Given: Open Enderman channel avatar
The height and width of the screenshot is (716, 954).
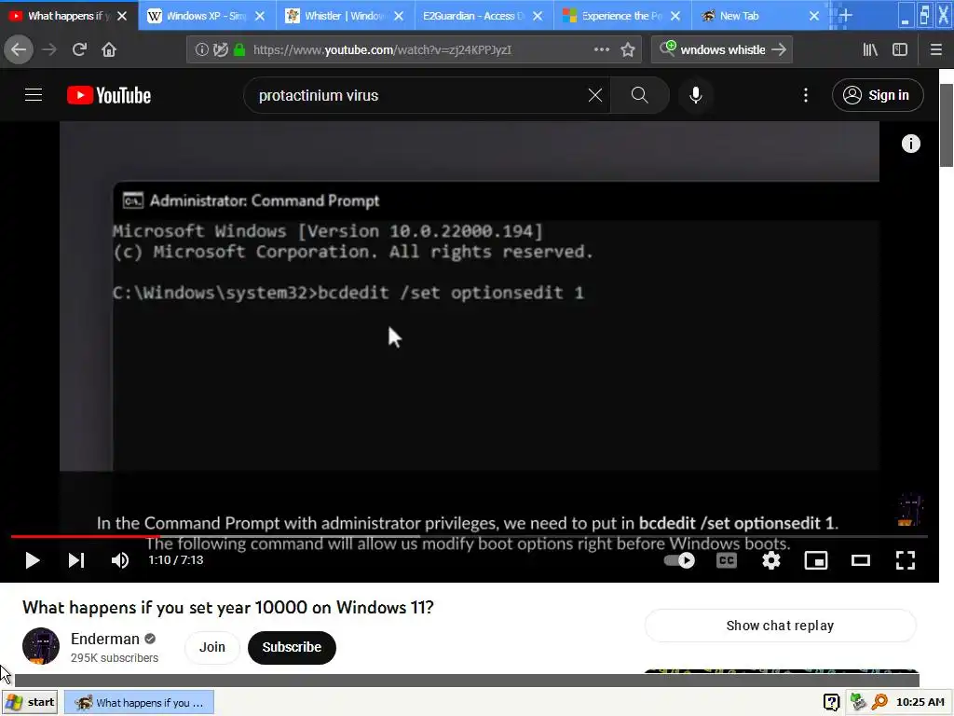Looking at the screenshot, I should click(41, 646).
